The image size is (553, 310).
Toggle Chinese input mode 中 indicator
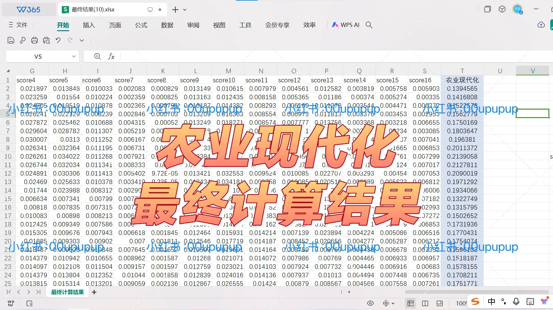point(491,302)
